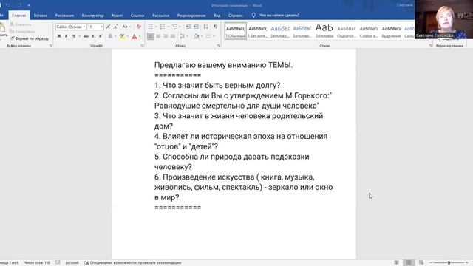
Task: Expand underline style dropdown arrow
Action: [79, 36]
